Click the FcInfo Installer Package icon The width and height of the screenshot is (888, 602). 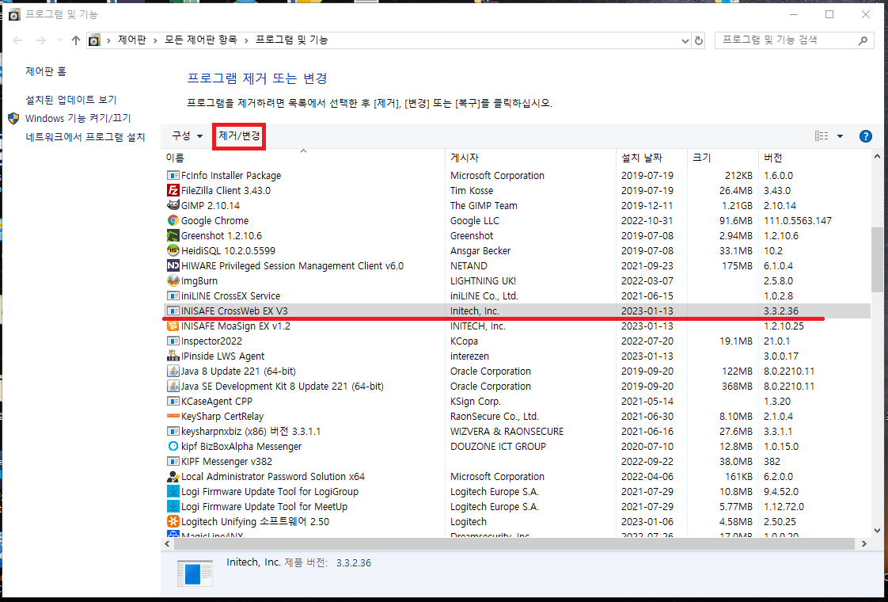pyautogui.click(x=173, y=175)
